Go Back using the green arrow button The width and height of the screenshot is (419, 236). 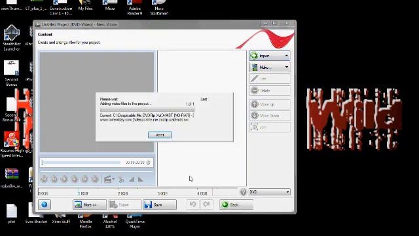point(236,205)
